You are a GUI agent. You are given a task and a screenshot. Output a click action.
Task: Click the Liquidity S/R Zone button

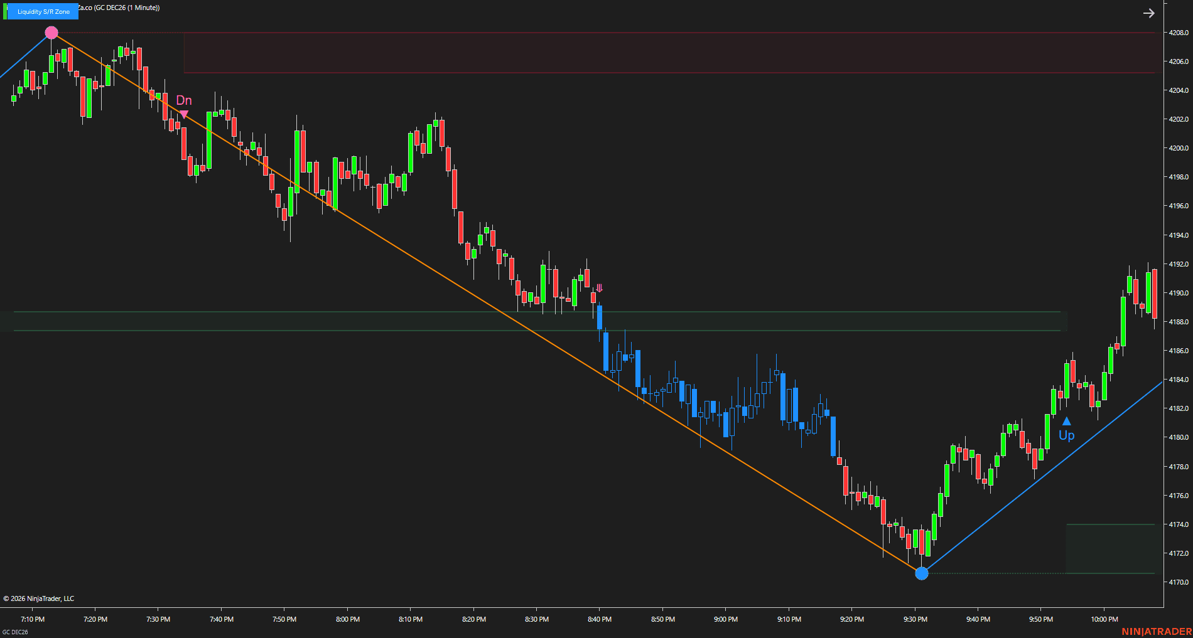click(x=43, y=11)
